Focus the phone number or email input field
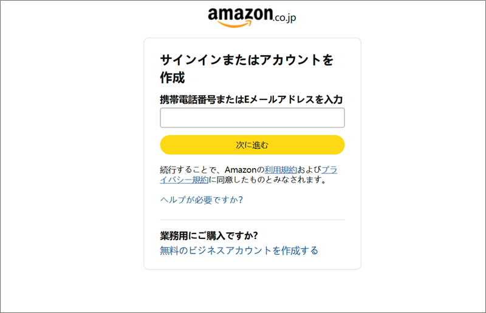Viewport: 486px width, 313px height. coord(252,118)
